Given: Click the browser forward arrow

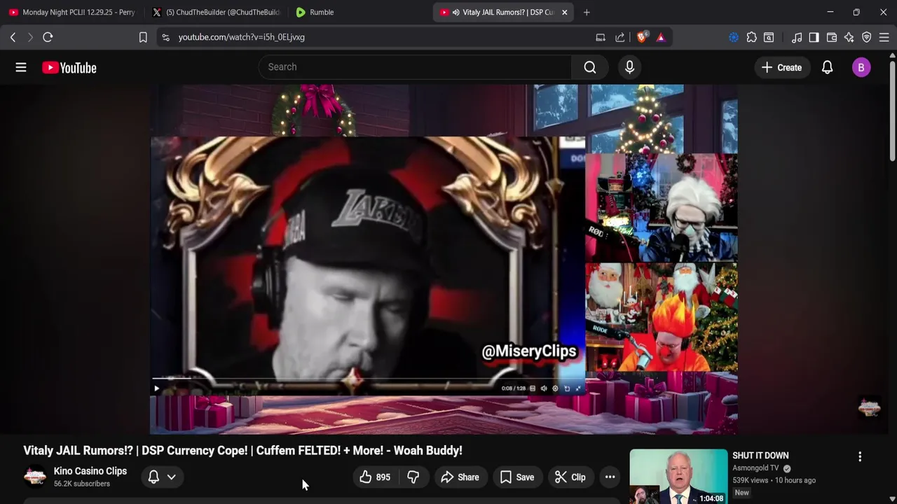Looking at the screenshot, I should click(30, 37).
